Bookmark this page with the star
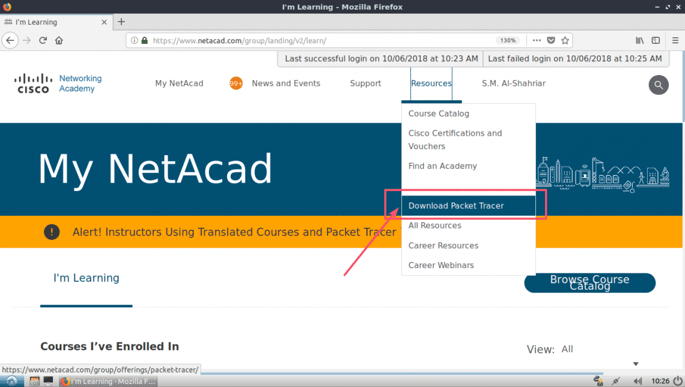 [565, 41]
